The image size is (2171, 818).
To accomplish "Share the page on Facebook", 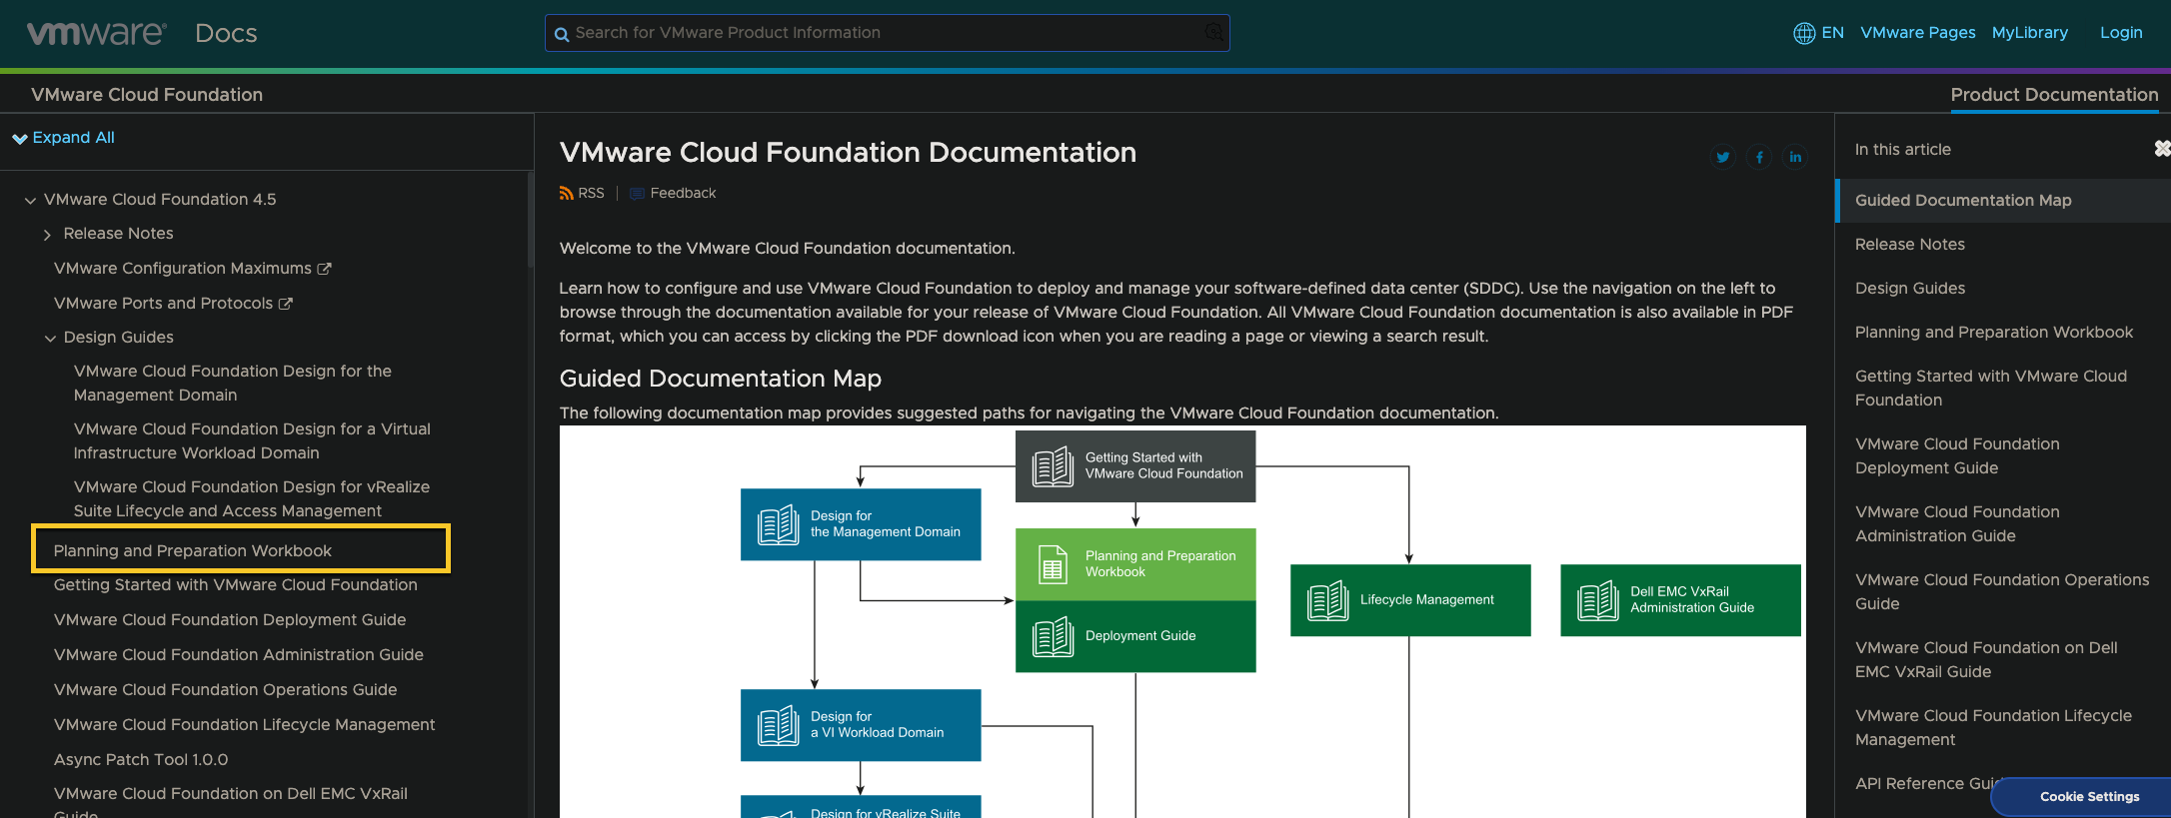I will pyautogui.click(x=1759, y=157).
